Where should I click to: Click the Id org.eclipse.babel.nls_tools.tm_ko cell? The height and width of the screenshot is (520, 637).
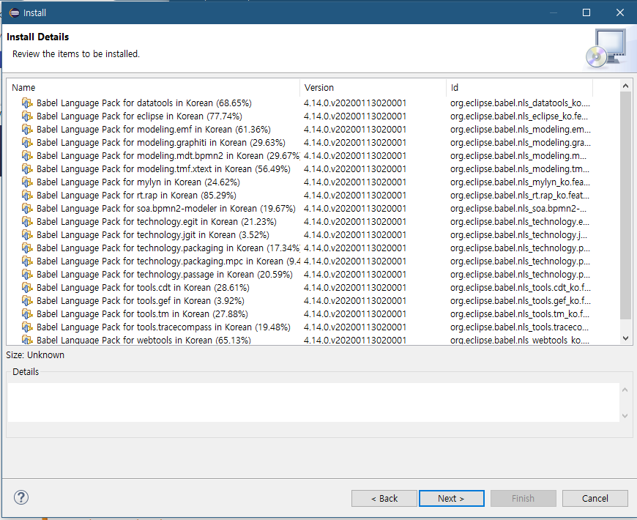tap(520, 314)
